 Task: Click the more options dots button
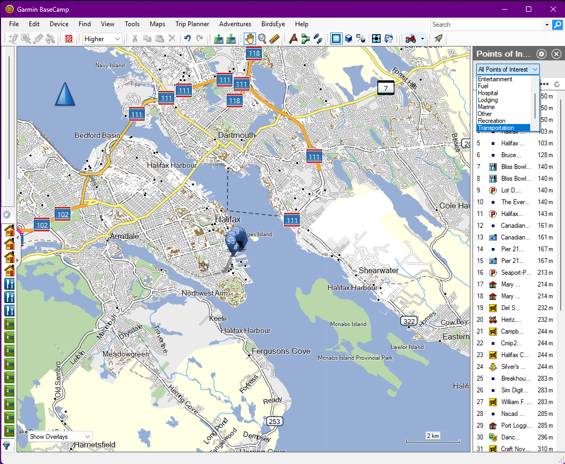[545, 84]
